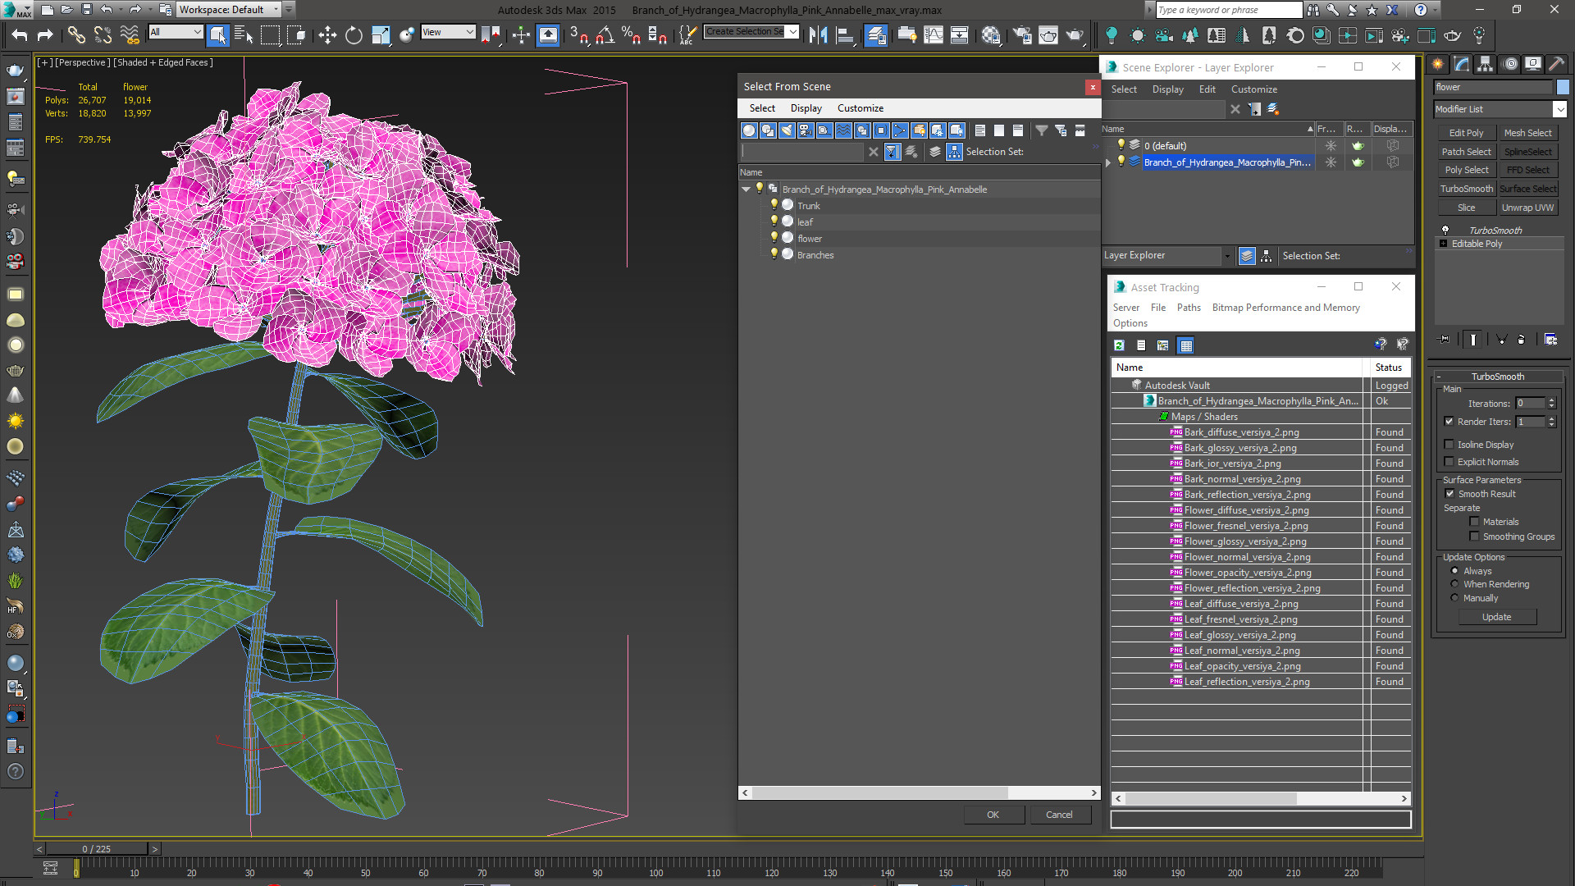The width and height of the screenshot is (1575, 886).
Task: Open the Curve Editor icon
Action: (934, 34)
